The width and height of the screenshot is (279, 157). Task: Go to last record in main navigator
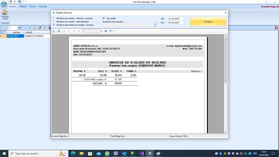30,28
